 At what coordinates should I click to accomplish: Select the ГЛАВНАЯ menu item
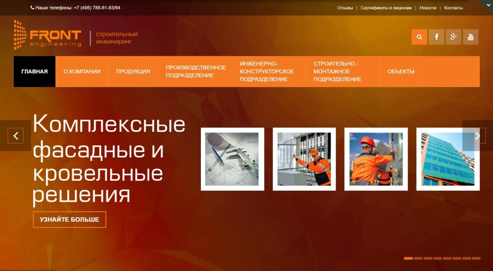click(35, 71)
